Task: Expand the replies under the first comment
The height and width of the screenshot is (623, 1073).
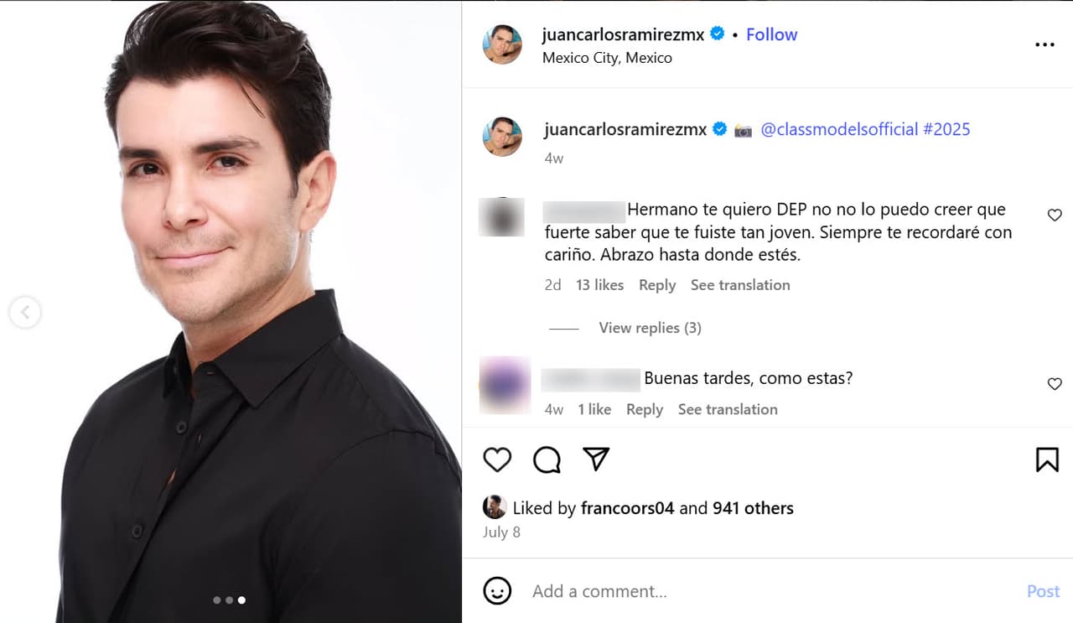Action: point(650,327)
